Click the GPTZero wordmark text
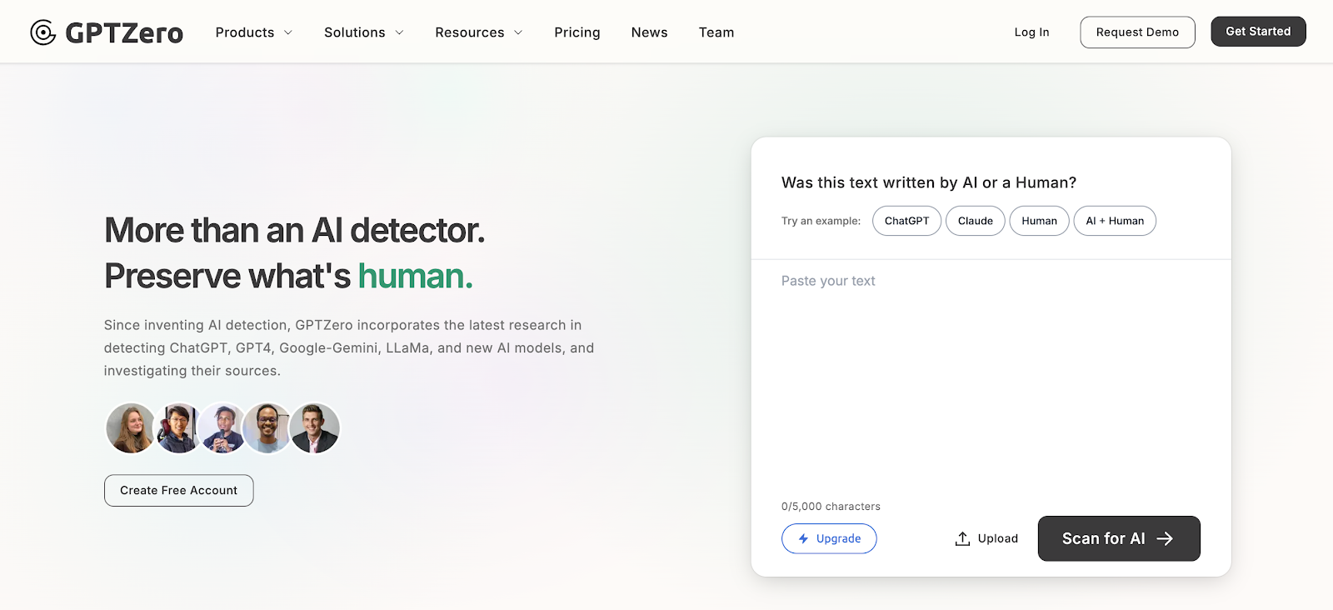 (124, 32)
